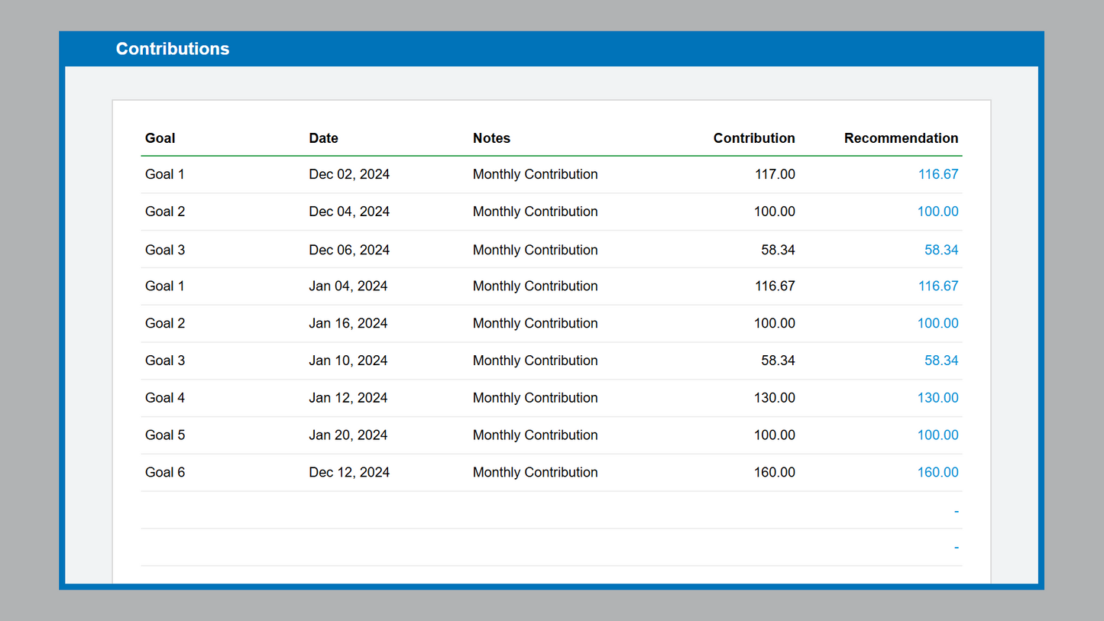
Task: Click Goal 2 in the Jan 16, 2024 row
Action: (x=165, y=323)
